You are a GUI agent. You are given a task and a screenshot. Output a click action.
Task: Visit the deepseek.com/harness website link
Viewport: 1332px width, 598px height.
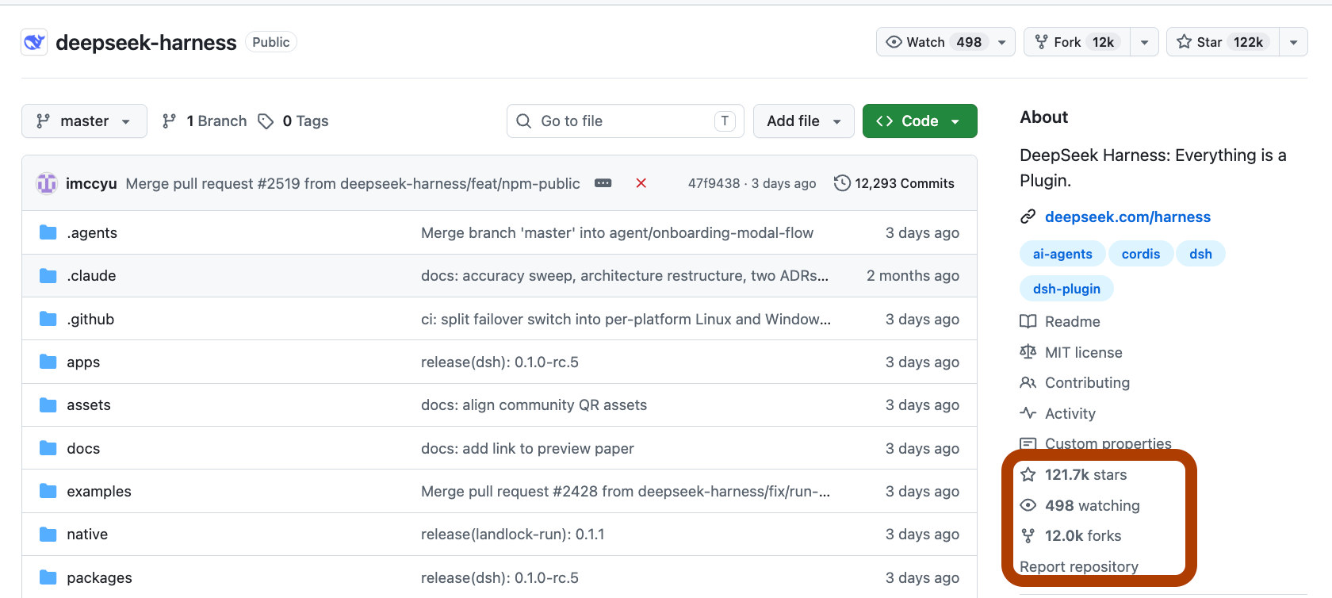1127,217
